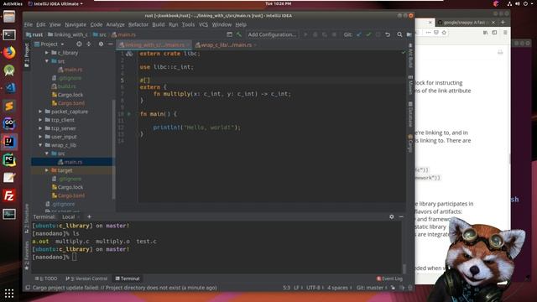This screenshot has height=302, width=537.
Task: Open Firefox from the Ubuntu dock
Action: pyautogui.click(x=9, y=52)
